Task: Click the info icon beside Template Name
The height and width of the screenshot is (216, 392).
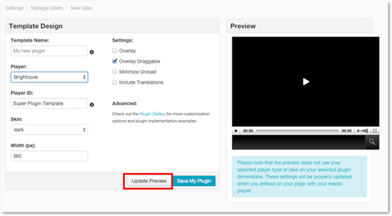Action: pos(92,52)
